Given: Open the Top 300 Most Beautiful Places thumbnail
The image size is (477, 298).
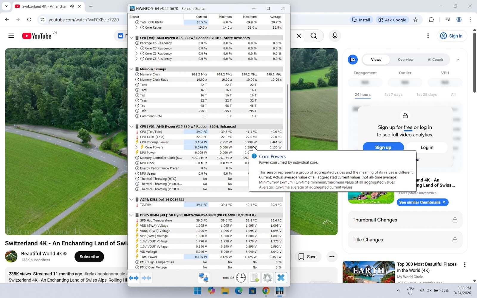Looking at the screenshot, I should click(x=368, y=272).
